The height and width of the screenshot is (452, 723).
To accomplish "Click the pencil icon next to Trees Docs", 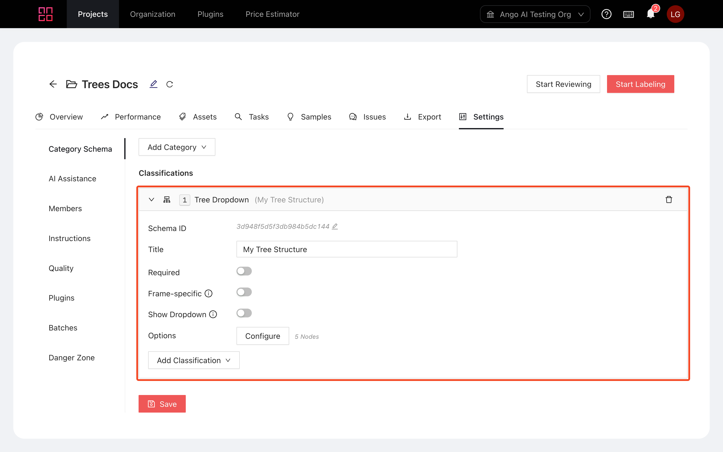I will pos(153,84).
